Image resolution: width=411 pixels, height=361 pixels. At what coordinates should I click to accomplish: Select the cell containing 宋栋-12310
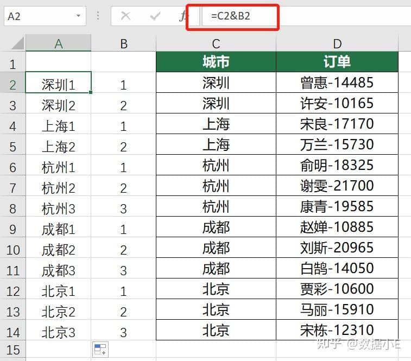337,330
